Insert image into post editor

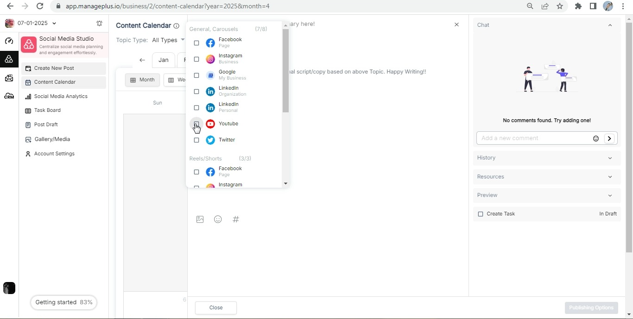point(200,219)
